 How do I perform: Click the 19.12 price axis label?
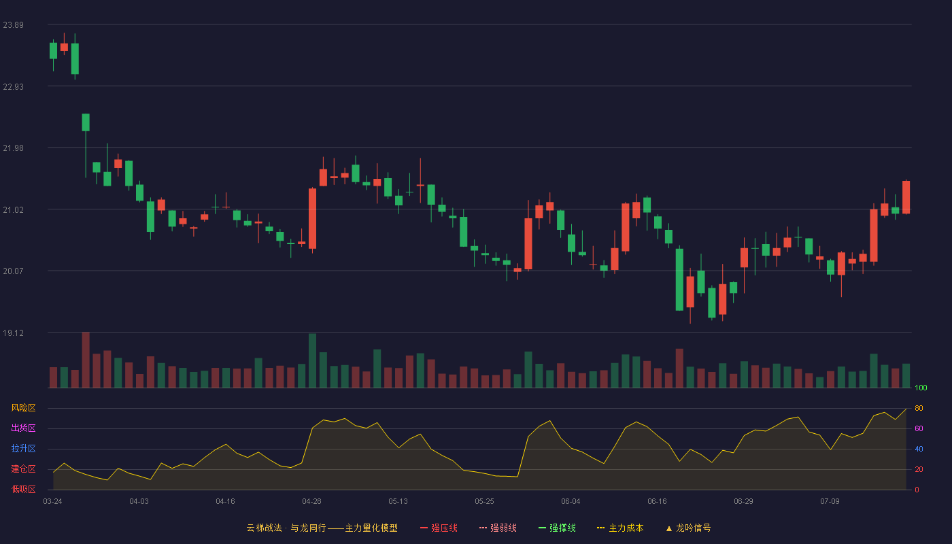pyautogui.click(x=13, y=333)
